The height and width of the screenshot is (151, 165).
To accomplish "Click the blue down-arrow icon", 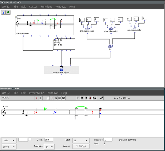I will (x=4, y=13).
